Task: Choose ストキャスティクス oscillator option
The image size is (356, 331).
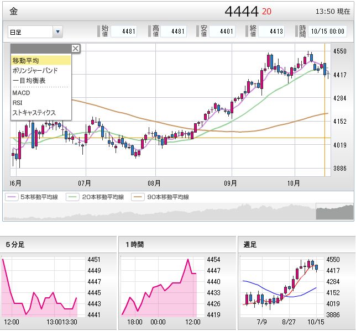Action: [x=34, y=113]
